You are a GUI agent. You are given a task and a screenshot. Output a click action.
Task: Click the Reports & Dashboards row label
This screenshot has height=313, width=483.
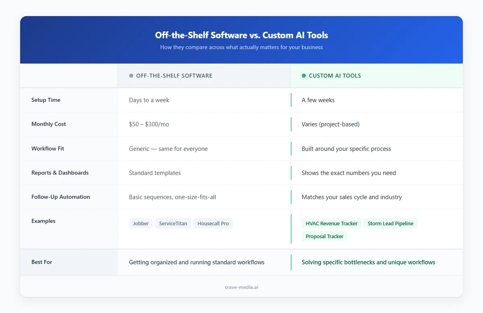60,173
